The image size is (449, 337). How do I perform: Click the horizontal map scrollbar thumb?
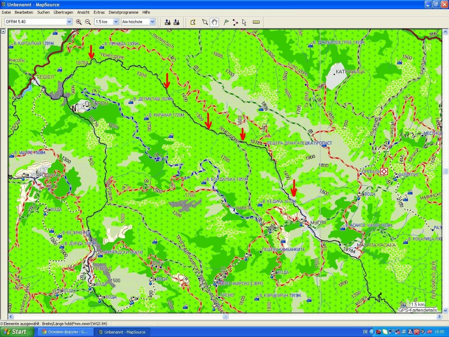point(225,316)
